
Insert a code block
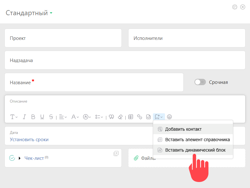click(x=148, y=117)
